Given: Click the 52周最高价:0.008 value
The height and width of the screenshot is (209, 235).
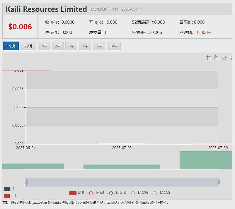Looking at the screenshot, I should [x=148, y=22].
